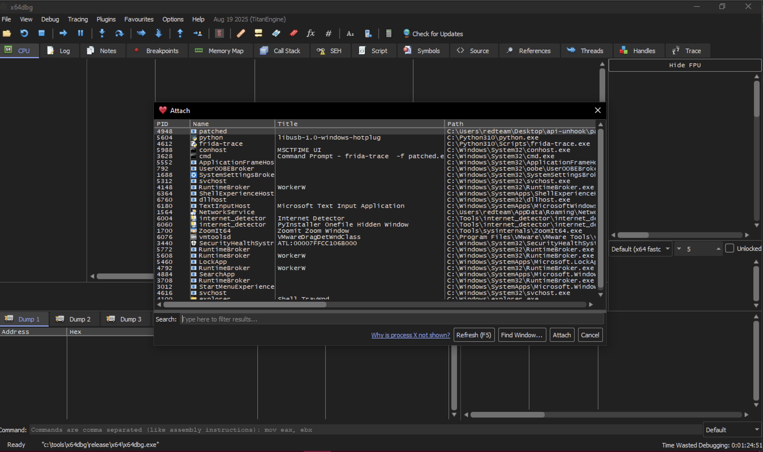Click the Execute till return up-arrow icon
This screenshot has width=763, height=452.
[180, 34]
